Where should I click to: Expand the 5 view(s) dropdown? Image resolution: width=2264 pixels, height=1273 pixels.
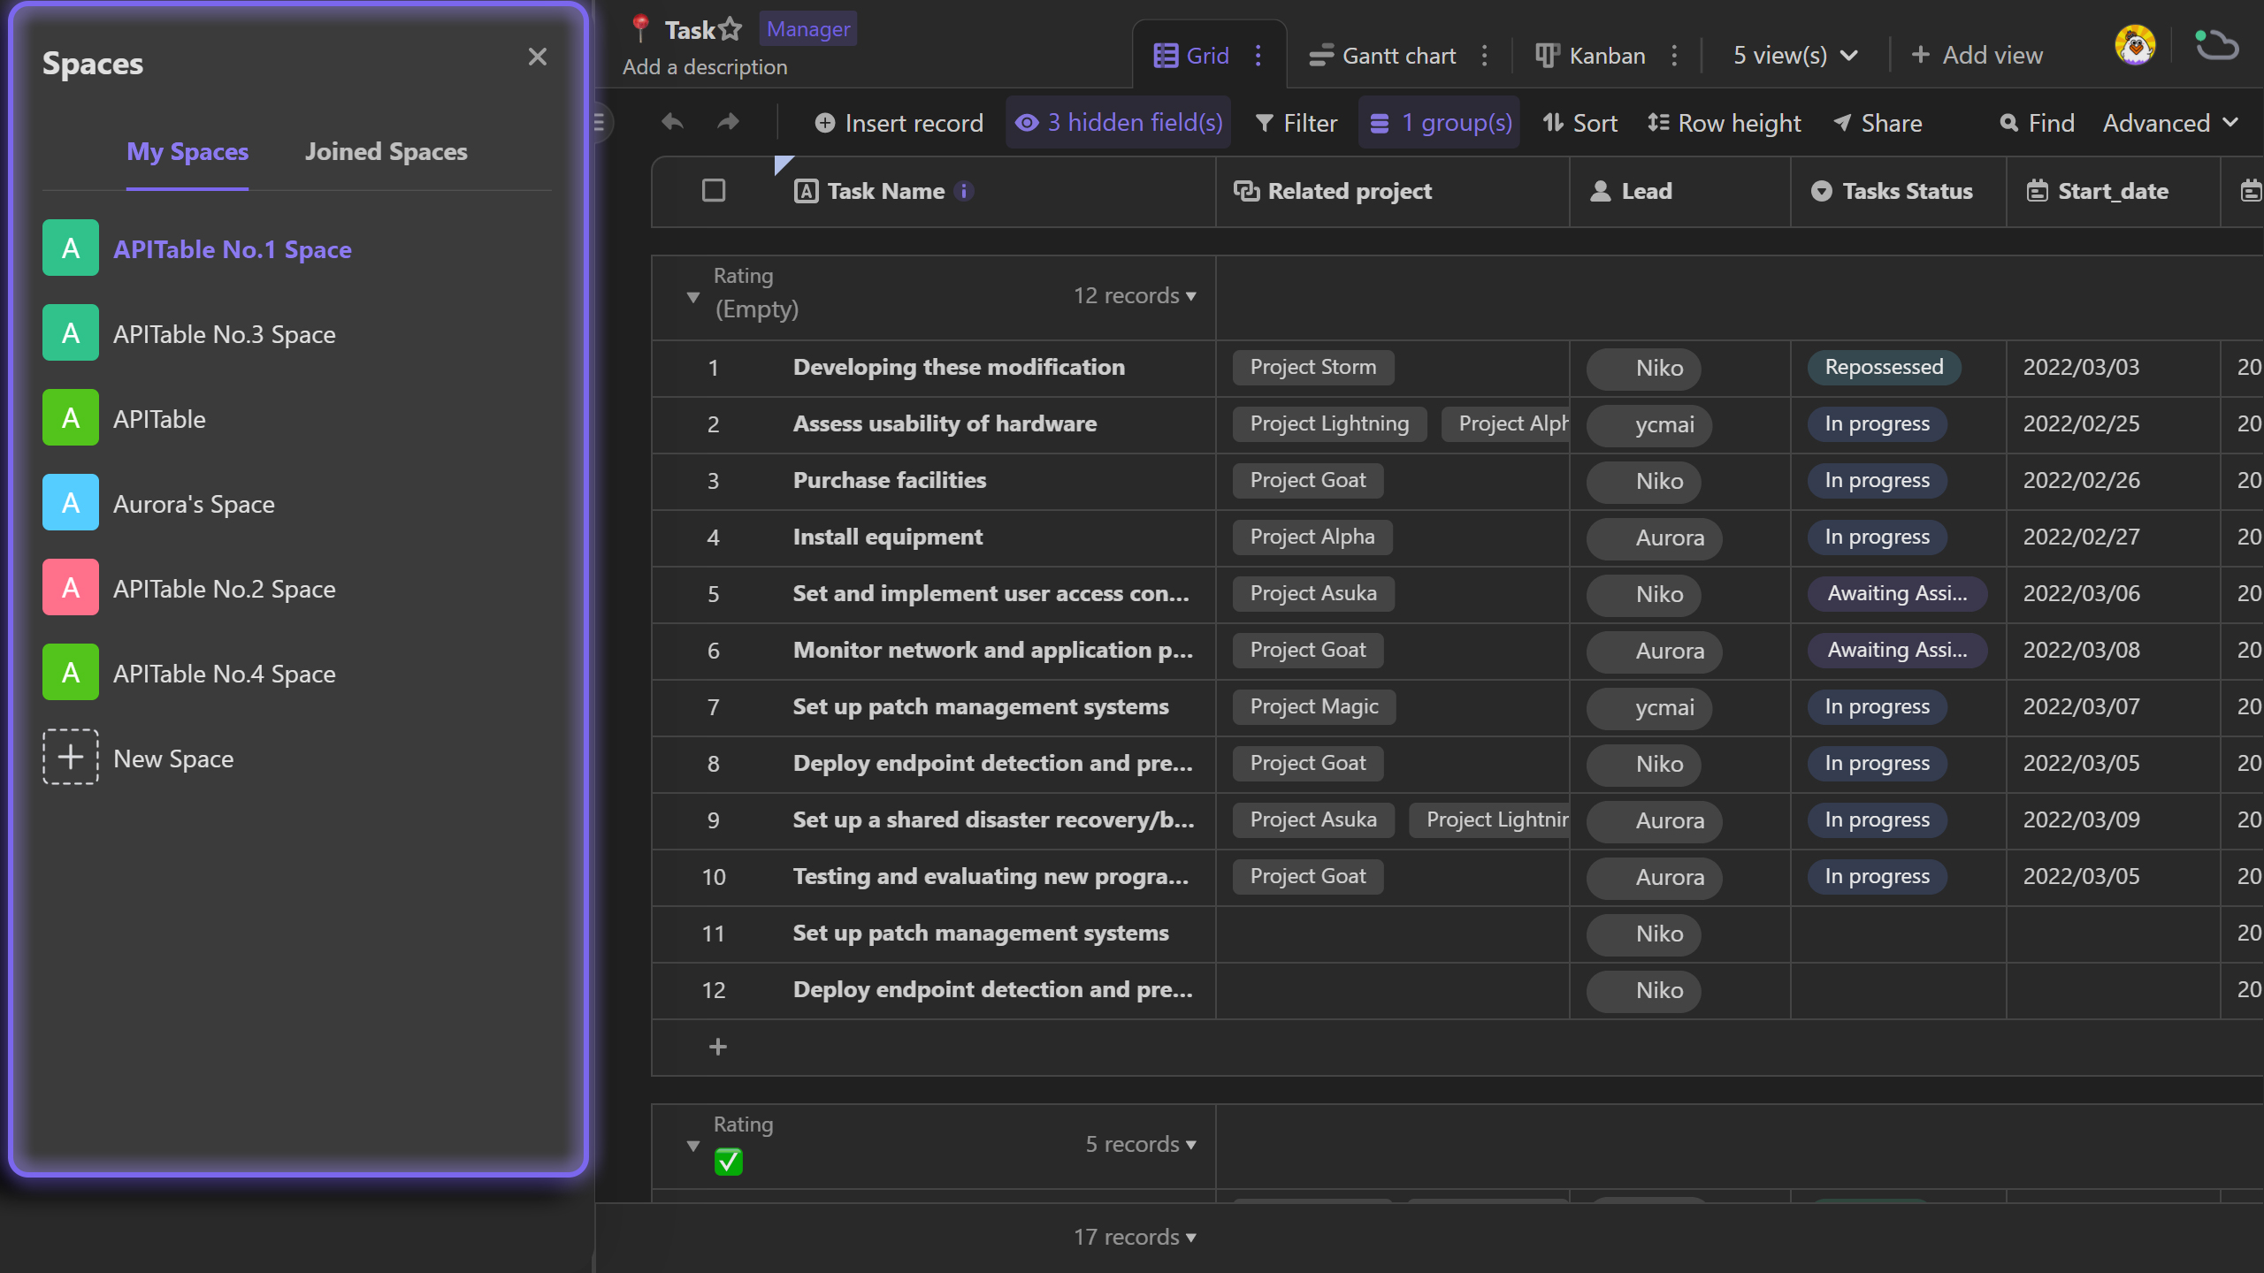[1795, 56]
